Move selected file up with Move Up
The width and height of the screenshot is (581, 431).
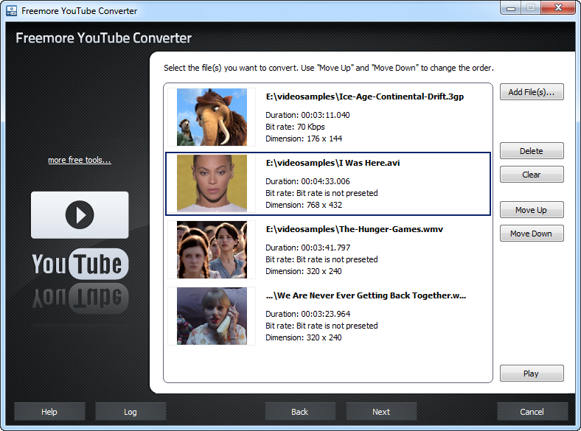[532, 210]
